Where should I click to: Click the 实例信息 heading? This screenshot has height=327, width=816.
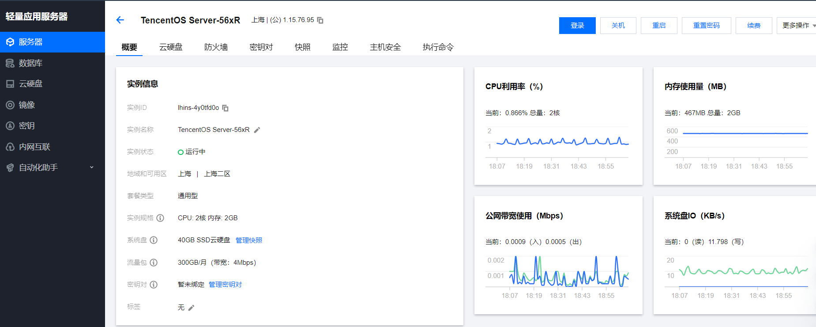143,84
